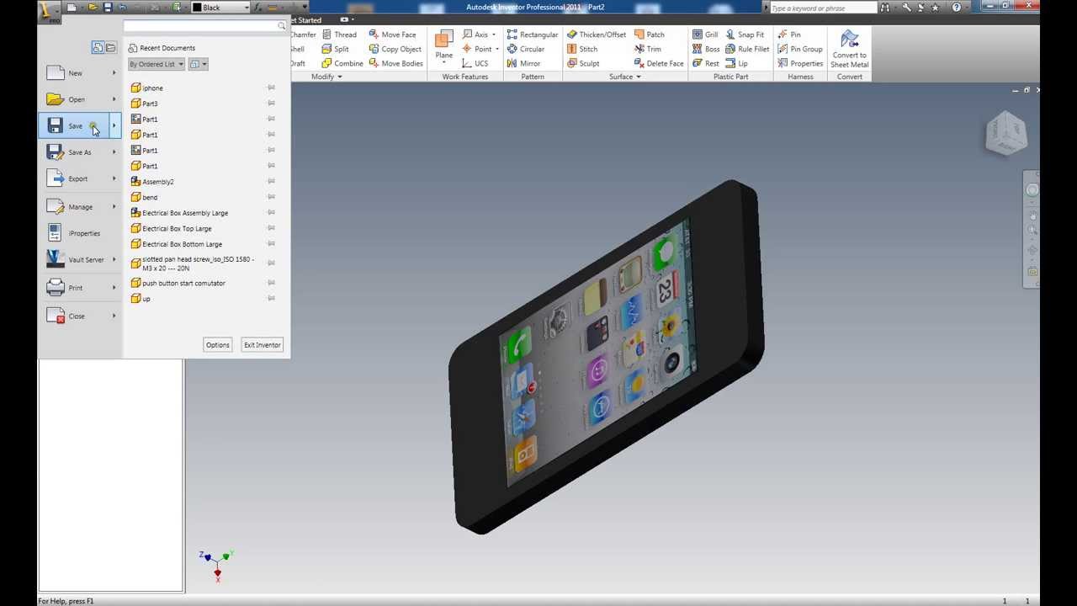1077x606 pixels.
Task: Click the ViewCube in the viewport
Action: (1005, 133)
